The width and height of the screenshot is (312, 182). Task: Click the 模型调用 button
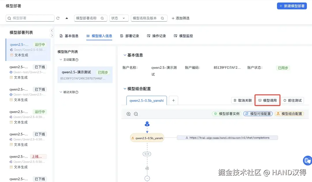(268, 100)
